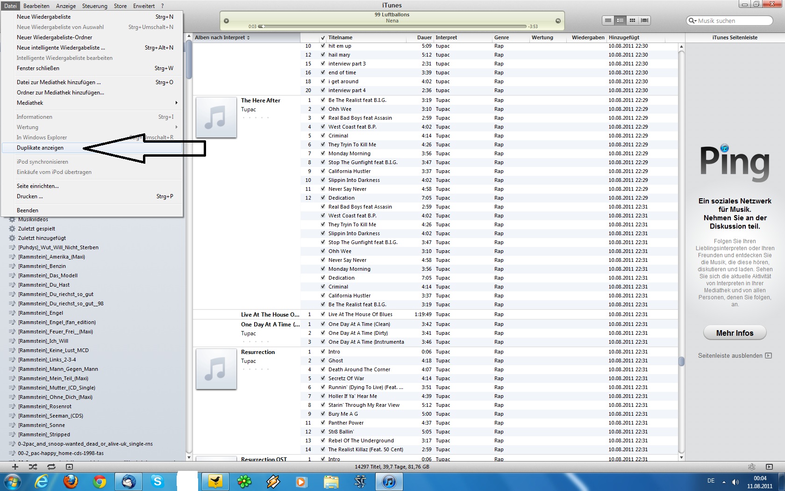Viewport: 785px width, 491px height.
Task: Switch to grid view
Action: click(632, 21)
